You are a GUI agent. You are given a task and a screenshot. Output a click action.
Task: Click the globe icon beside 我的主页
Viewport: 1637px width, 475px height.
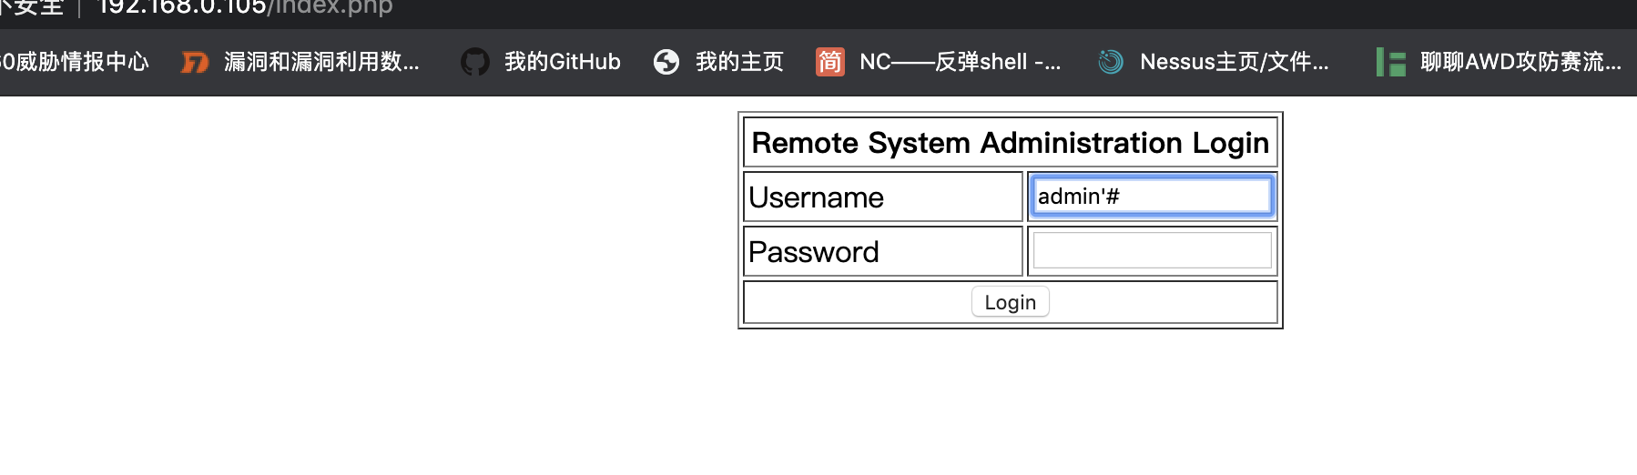666,62
